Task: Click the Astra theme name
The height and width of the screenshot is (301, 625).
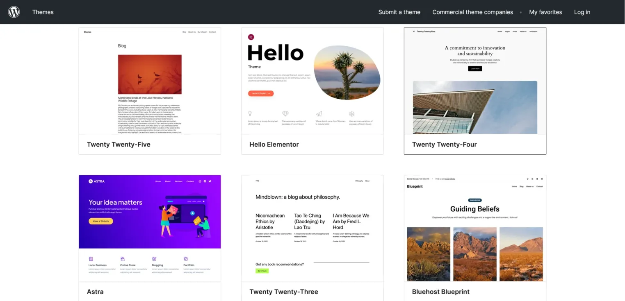Action: [95, 292]
